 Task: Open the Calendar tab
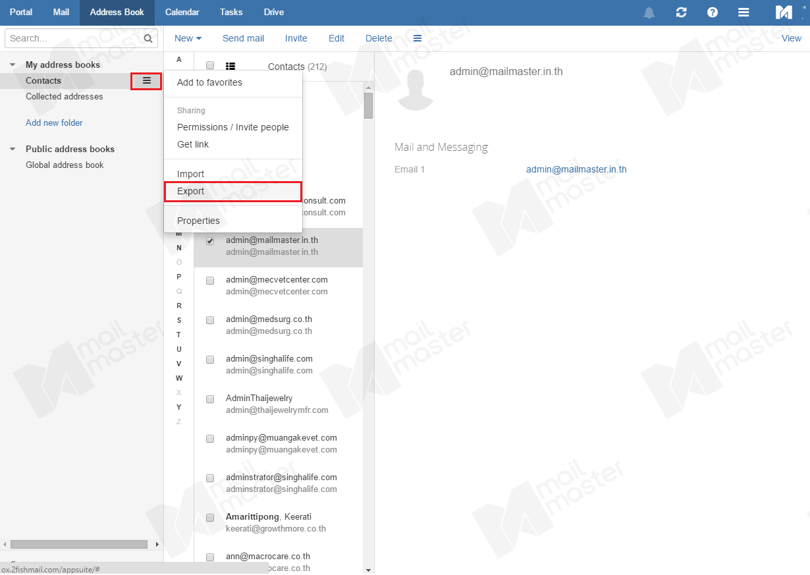pyautogui.click(x=182, y=13)
